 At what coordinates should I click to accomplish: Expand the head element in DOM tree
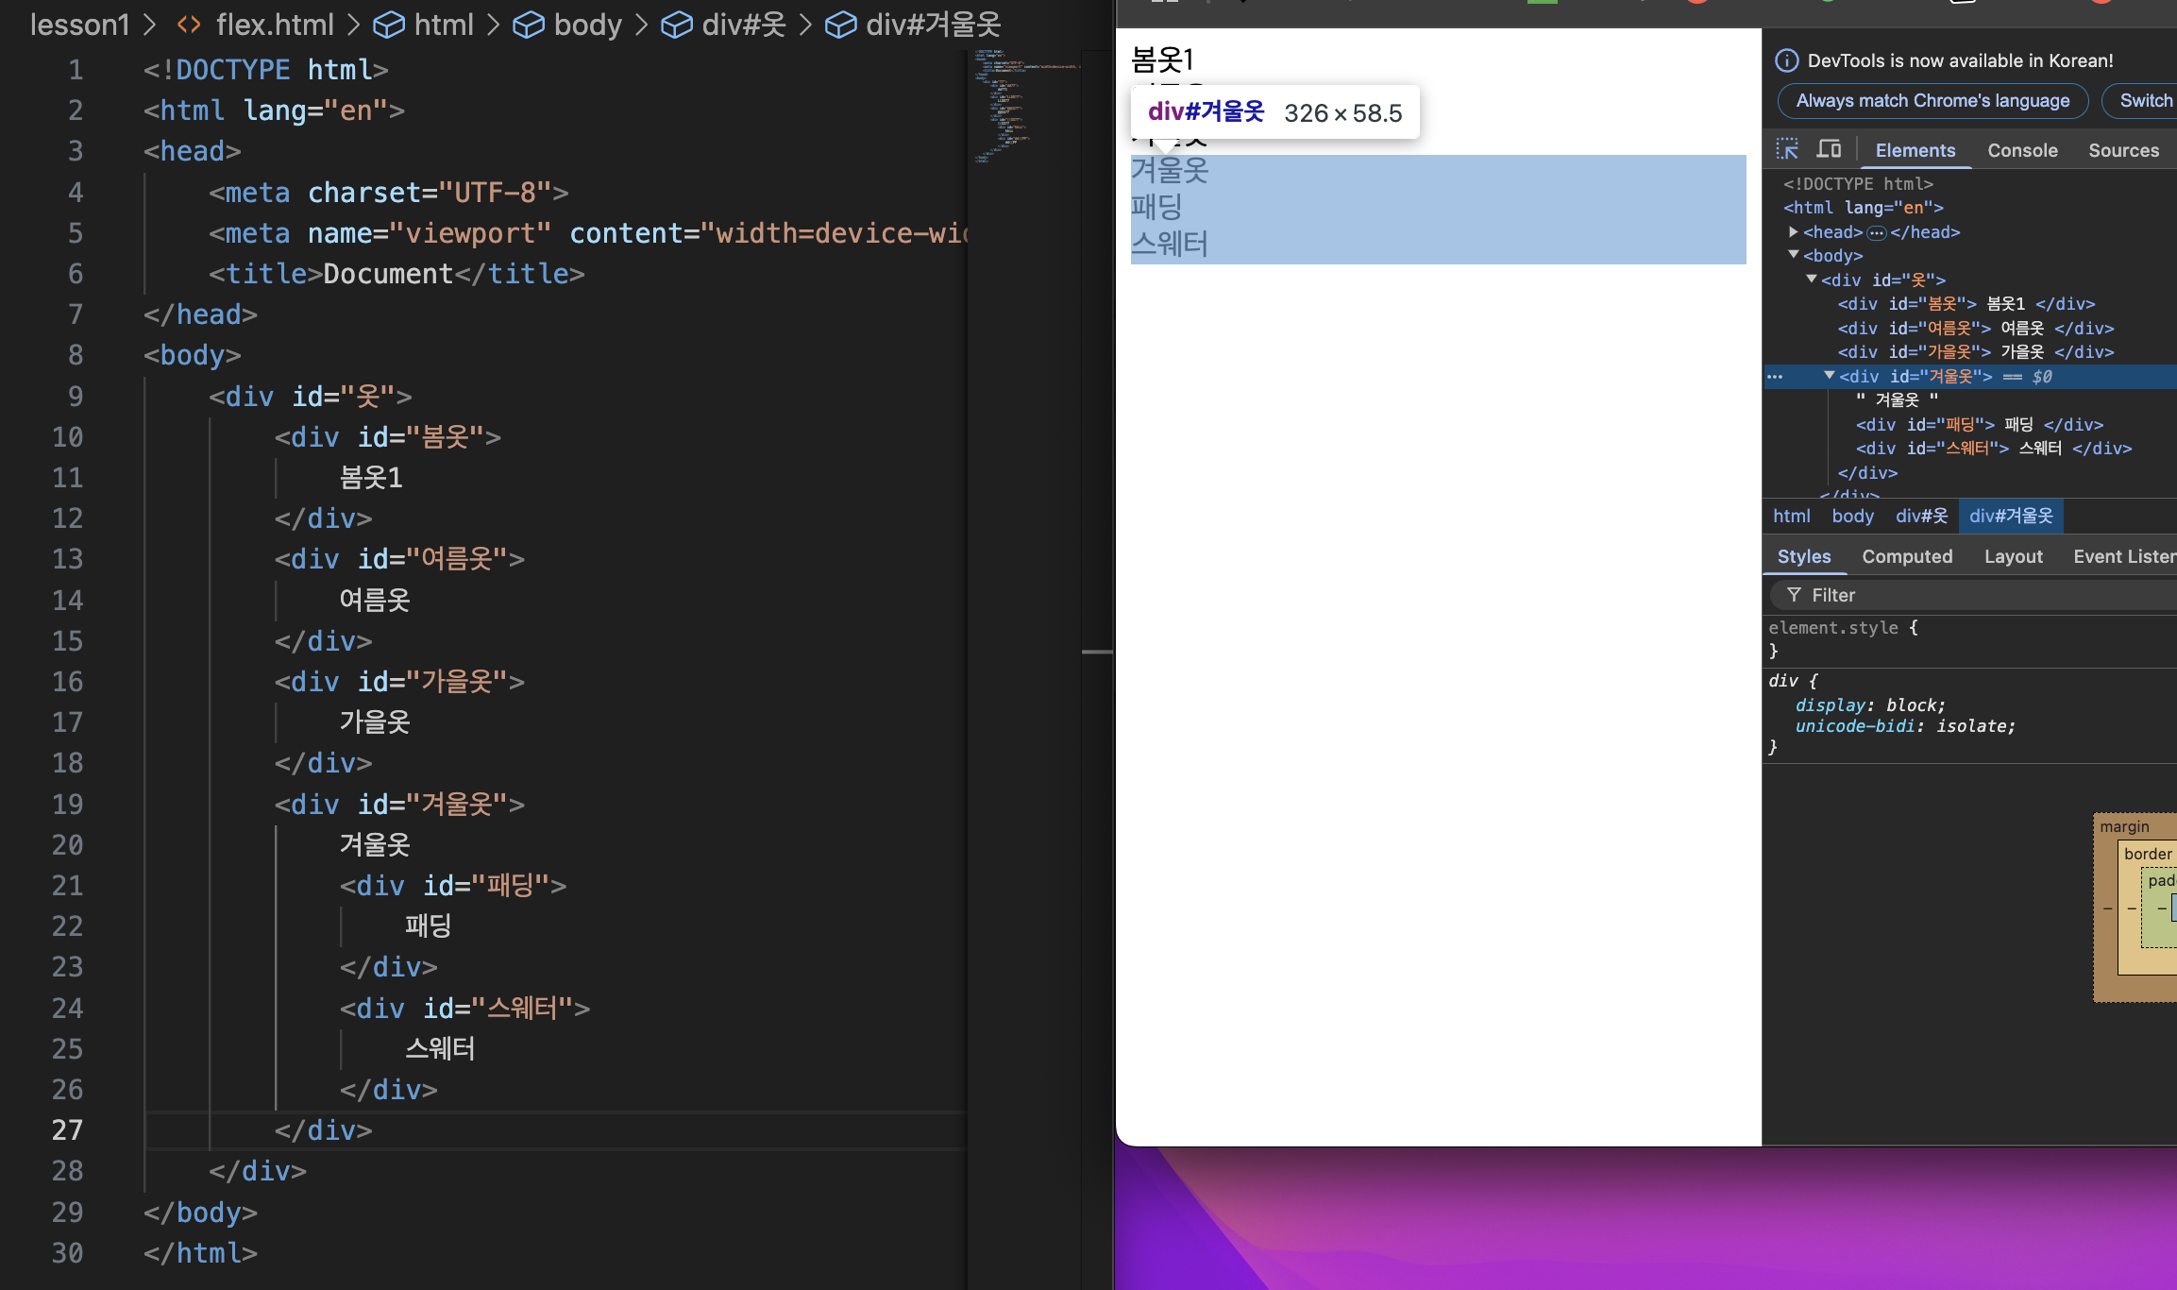pos(1793,231)
